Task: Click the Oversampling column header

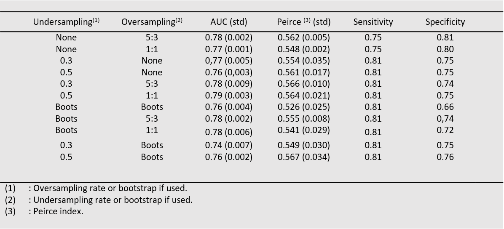Action: point(152,22)
